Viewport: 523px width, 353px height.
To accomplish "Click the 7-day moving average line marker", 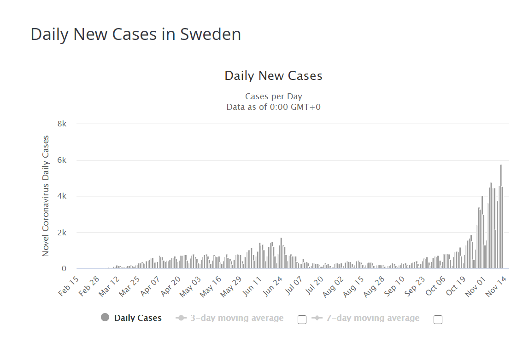I will click(x=317, y=318).
